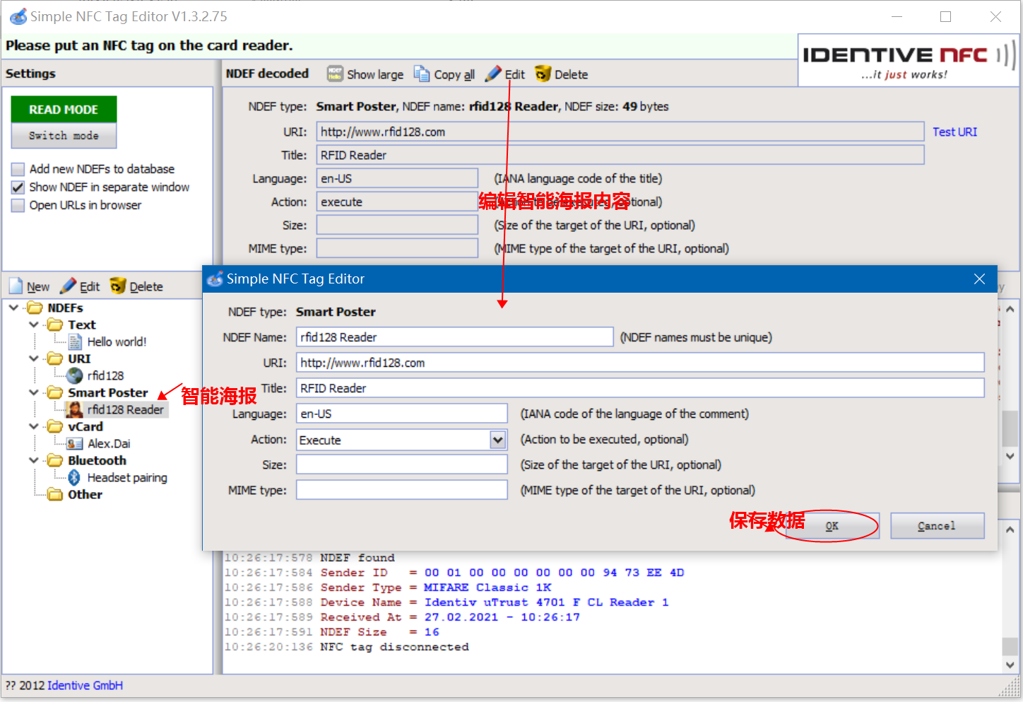
Task: Click the Show large icon in NDEF toolbar
Action: [x=335, y=74]
